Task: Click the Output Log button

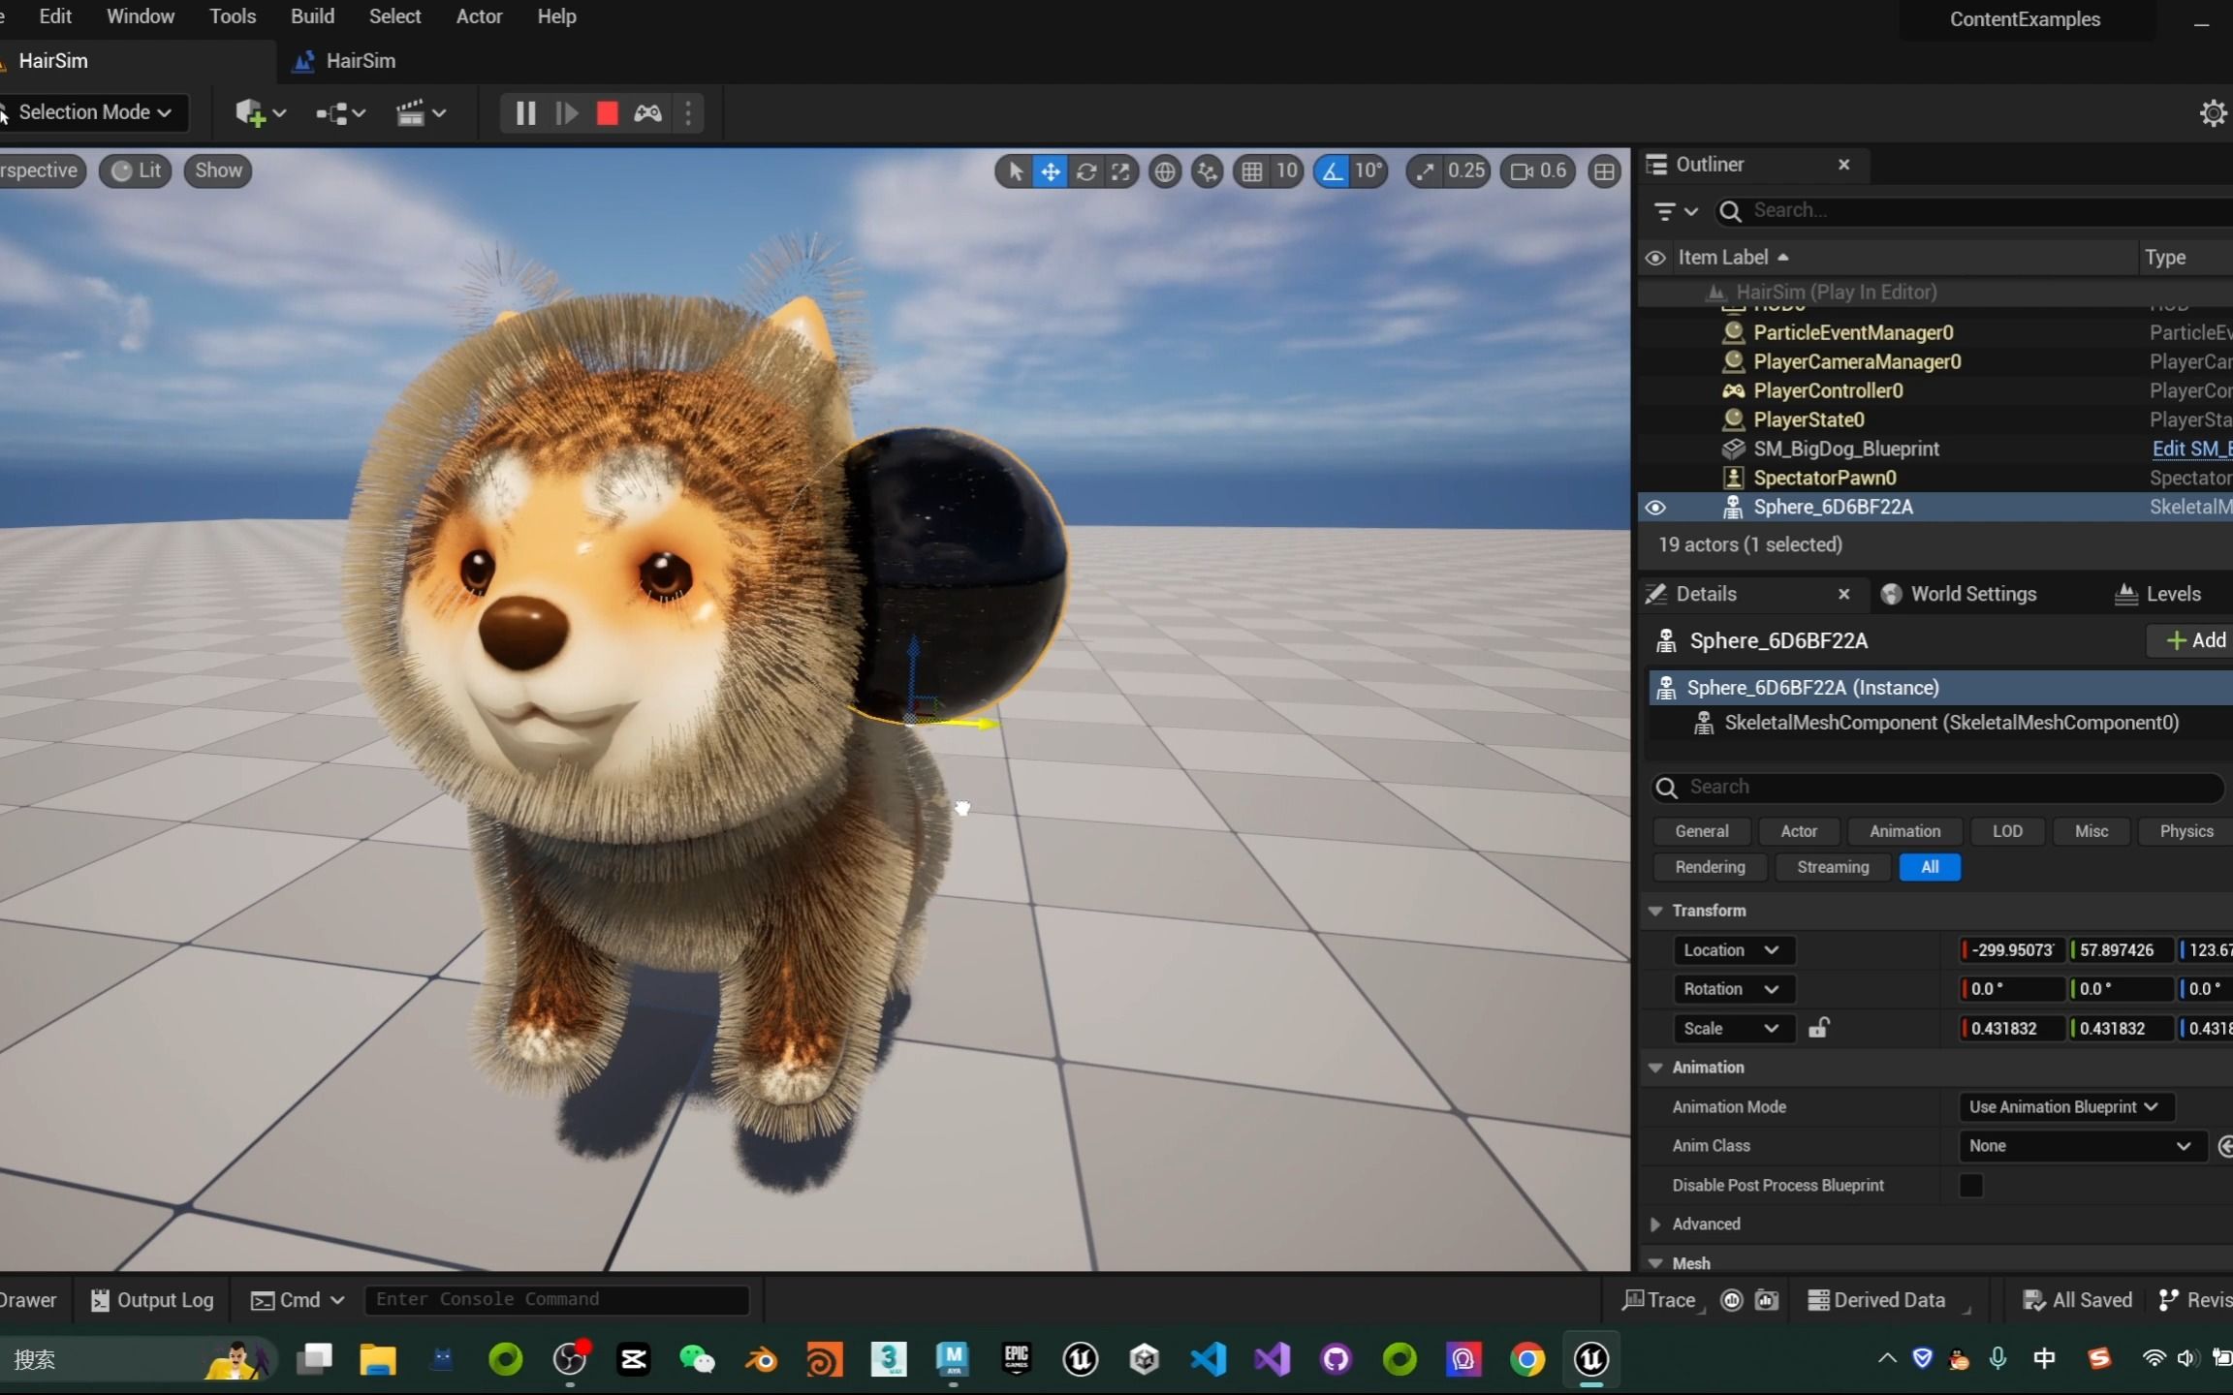Action: pyautogui.click(x=152, y=1300)
